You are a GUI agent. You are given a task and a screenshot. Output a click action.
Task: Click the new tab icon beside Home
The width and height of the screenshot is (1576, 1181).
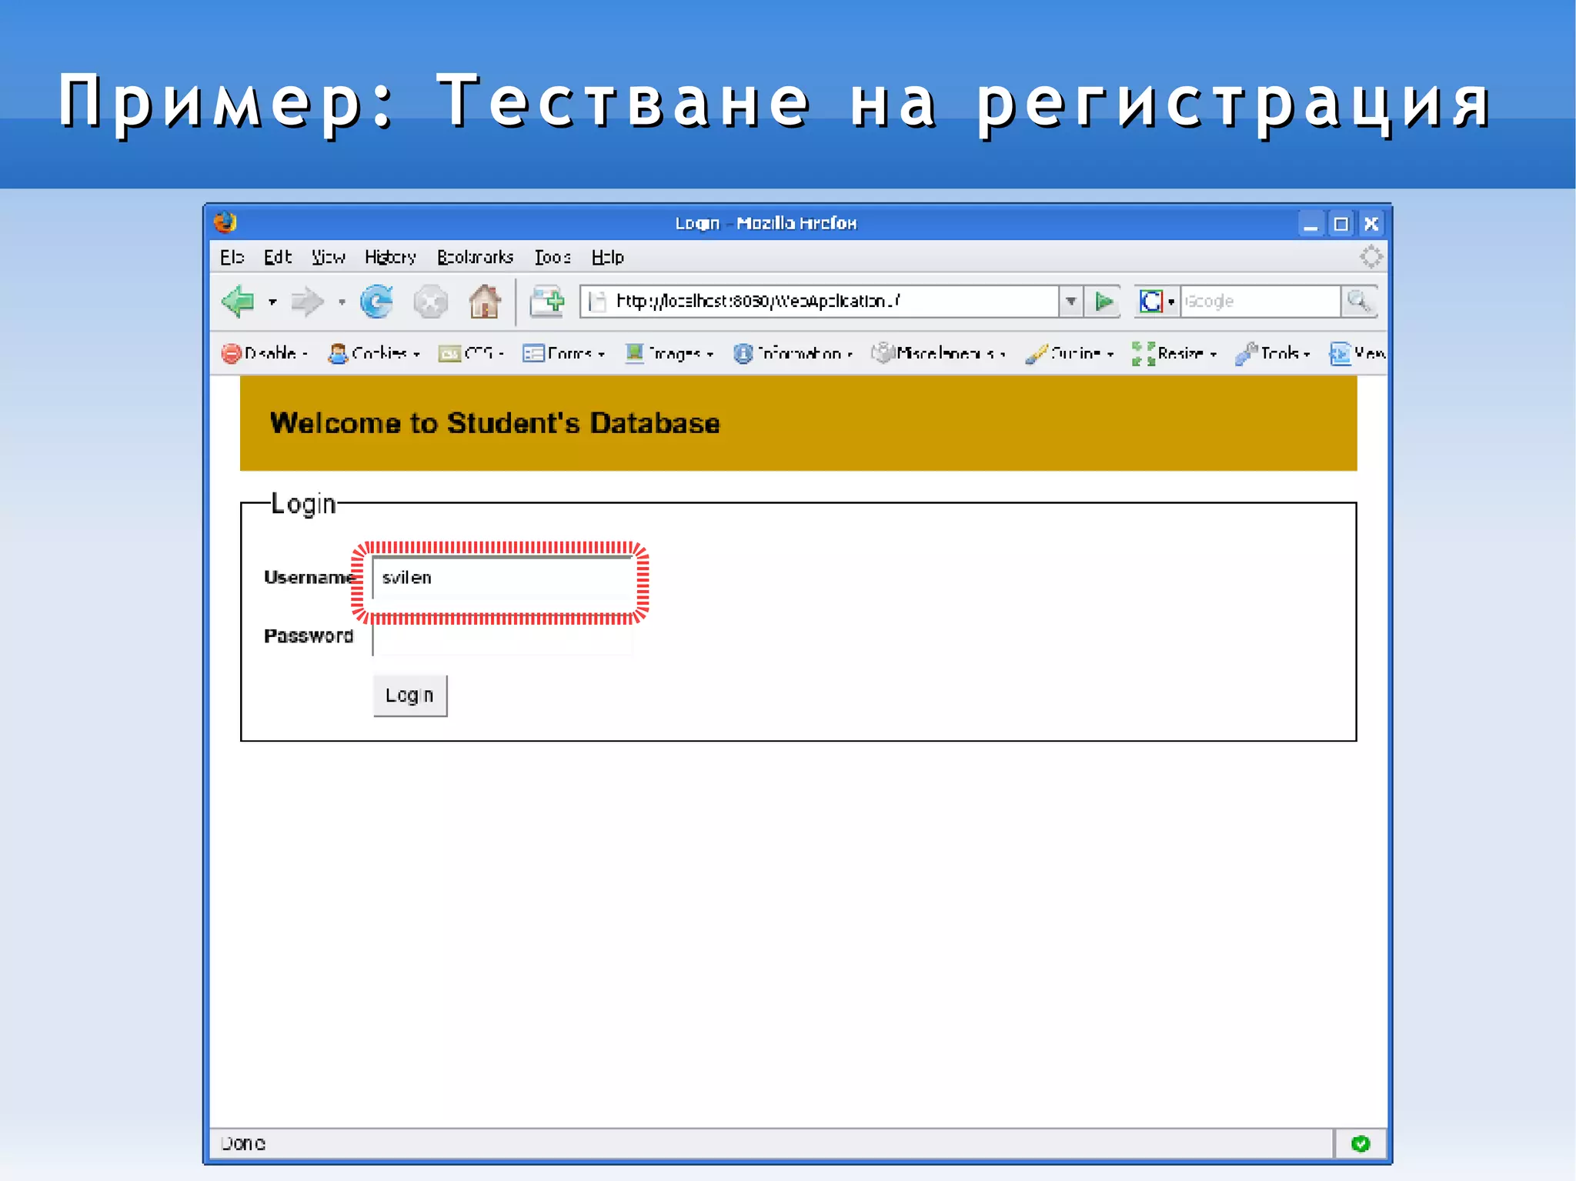[x=547, y=301]
